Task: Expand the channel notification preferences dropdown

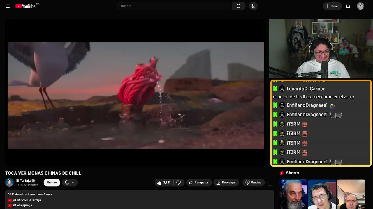Action: pyautogui.click(x=70, y=183)
